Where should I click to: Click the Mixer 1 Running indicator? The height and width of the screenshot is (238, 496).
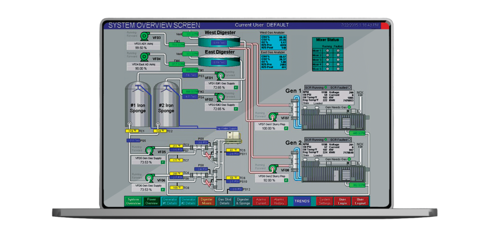(327, 50)
